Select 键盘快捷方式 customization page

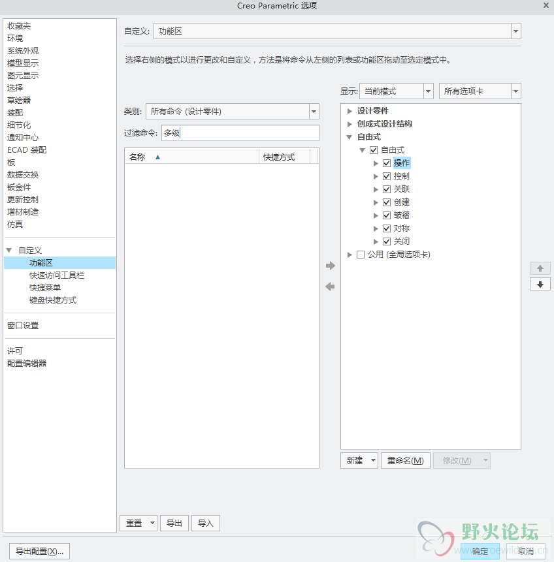point(53,300)
